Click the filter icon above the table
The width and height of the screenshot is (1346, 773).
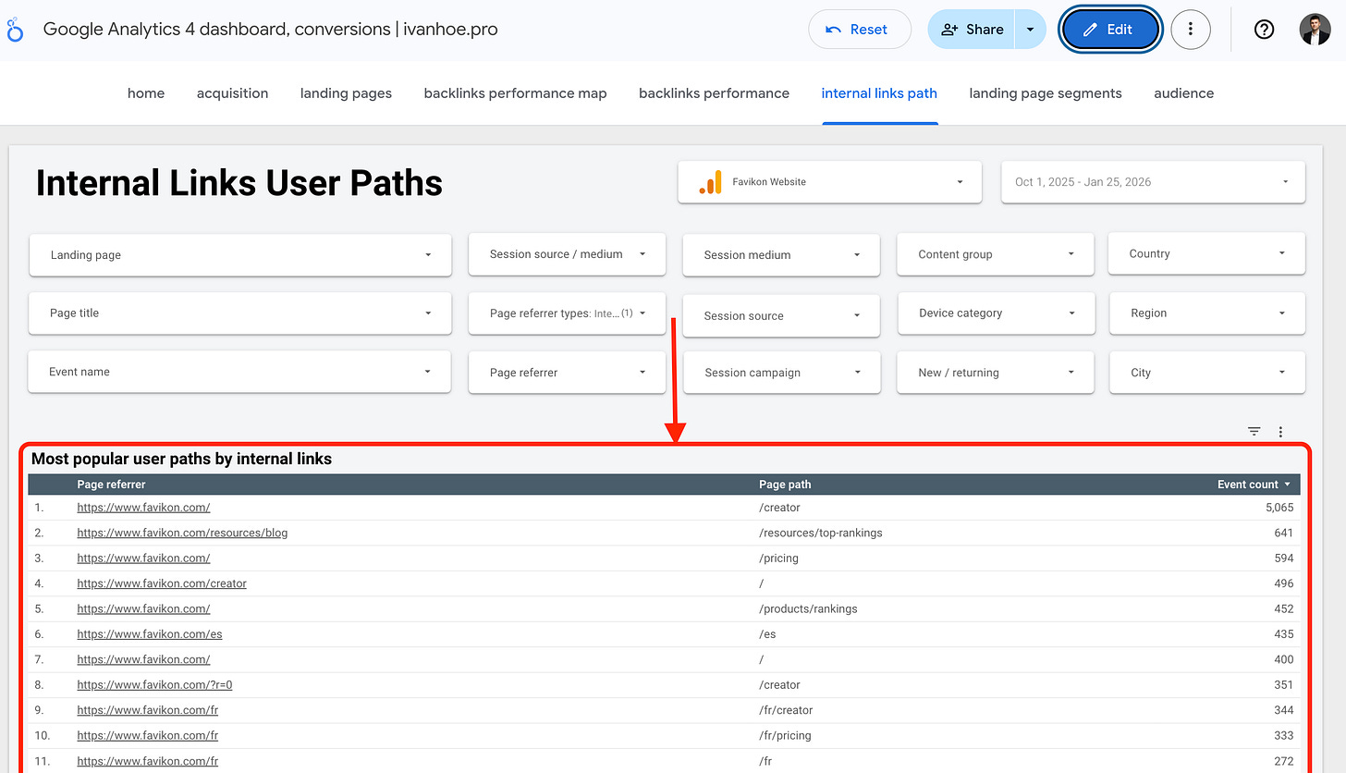pyautogui.click(x=1254, y=431)
